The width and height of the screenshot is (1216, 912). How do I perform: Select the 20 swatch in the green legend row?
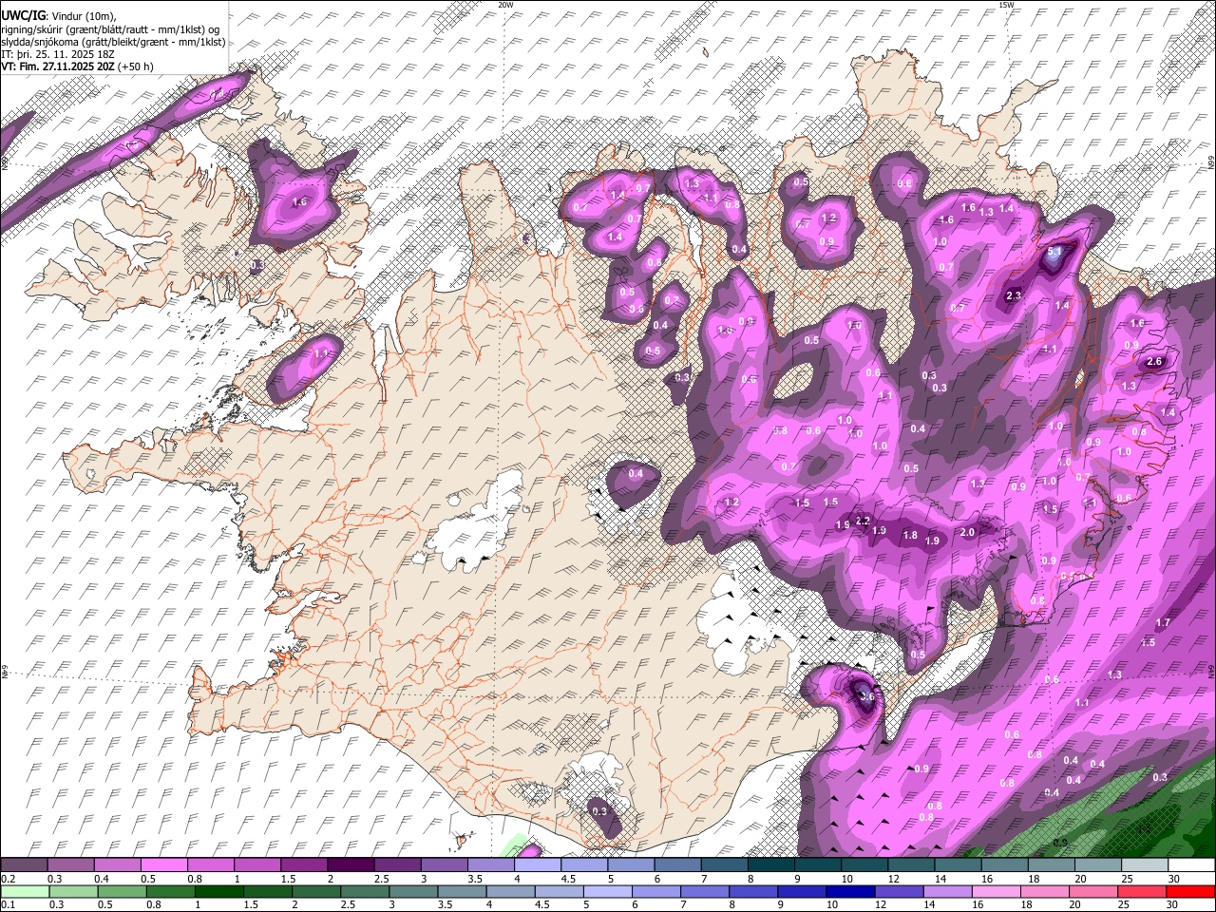tap(1093, 891)
